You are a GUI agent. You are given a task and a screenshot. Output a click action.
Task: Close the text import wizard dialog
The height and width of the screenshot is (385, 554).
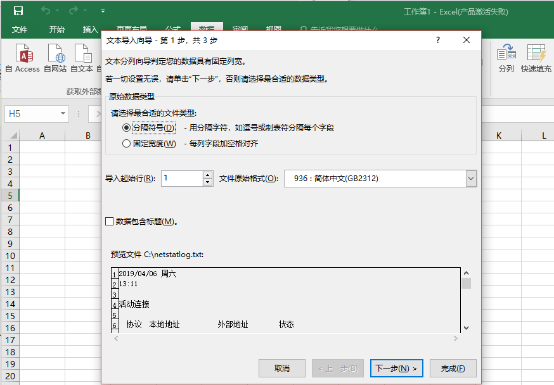(x=467, y=40)
